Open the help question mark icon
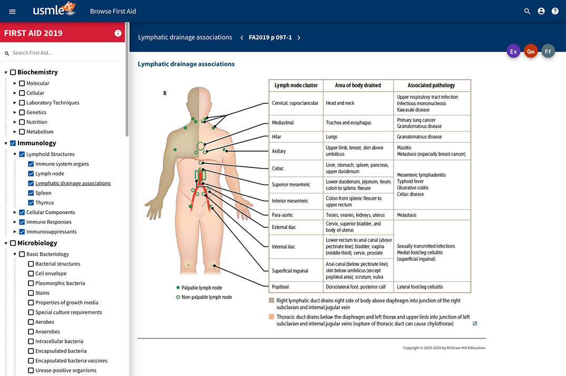This screenshot has width=566, height=376. coord(555,11)
